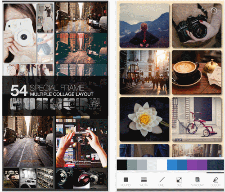Open the SIZE adjustment tool
The width and height of the screenshot is (225, 192).
point(180,182)
